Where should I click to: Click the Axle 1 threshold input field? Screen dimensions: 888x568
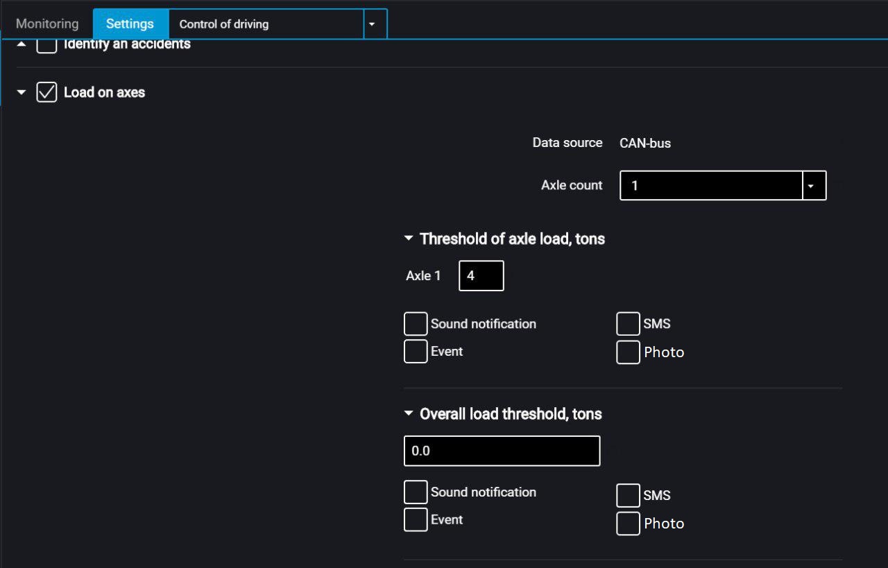point(481,275)
